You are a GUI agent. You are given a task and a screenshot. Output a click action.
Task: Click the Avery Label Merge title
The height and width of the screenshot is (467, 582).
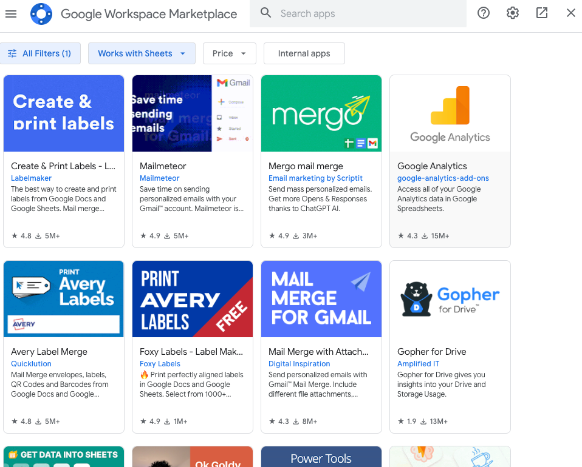pos(49,352)
